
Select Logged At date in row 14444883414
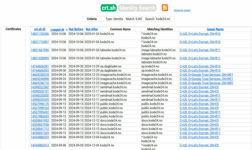[59, 145]
